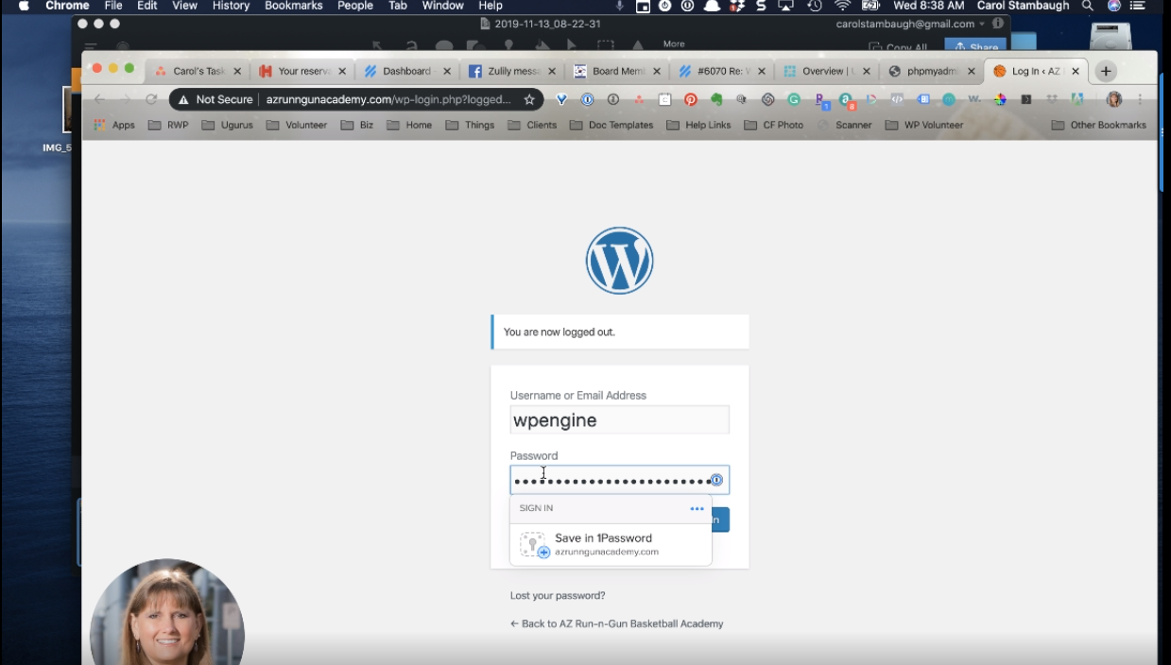This screenshot has width=1171, height=665.
Task: Click the green Grammarly extension icon
Action: (x=794, y=99)
